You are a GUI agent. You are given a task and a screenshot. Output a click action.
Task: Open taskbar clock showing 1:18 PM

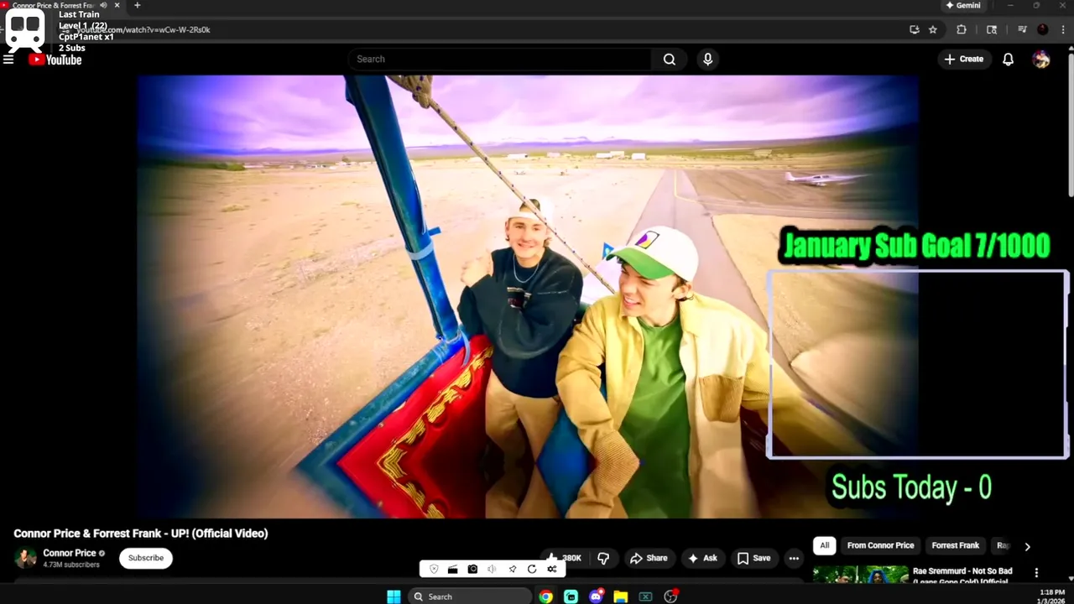tap(1052, 596)
